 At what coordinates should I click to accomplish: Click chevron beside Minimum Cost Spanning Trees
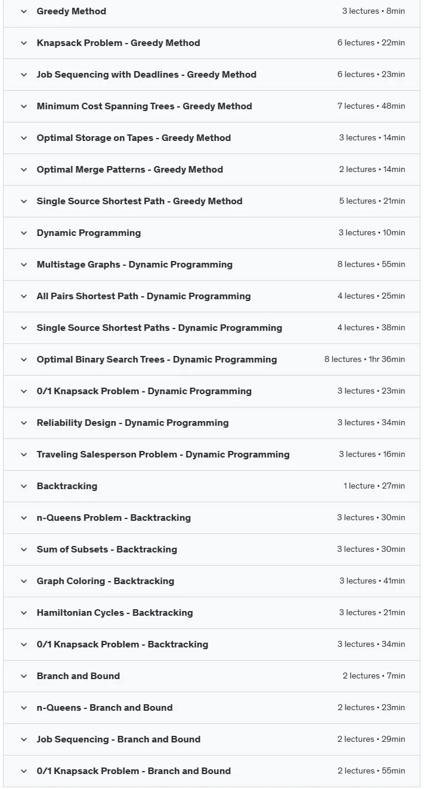coord(24,106)
